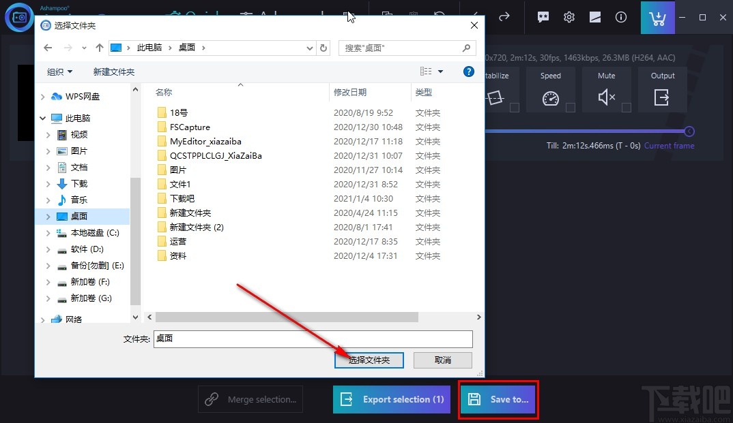Click the redo arrow icon
Image resolution: width=733 pixels, height=423 pixels.
503,18
